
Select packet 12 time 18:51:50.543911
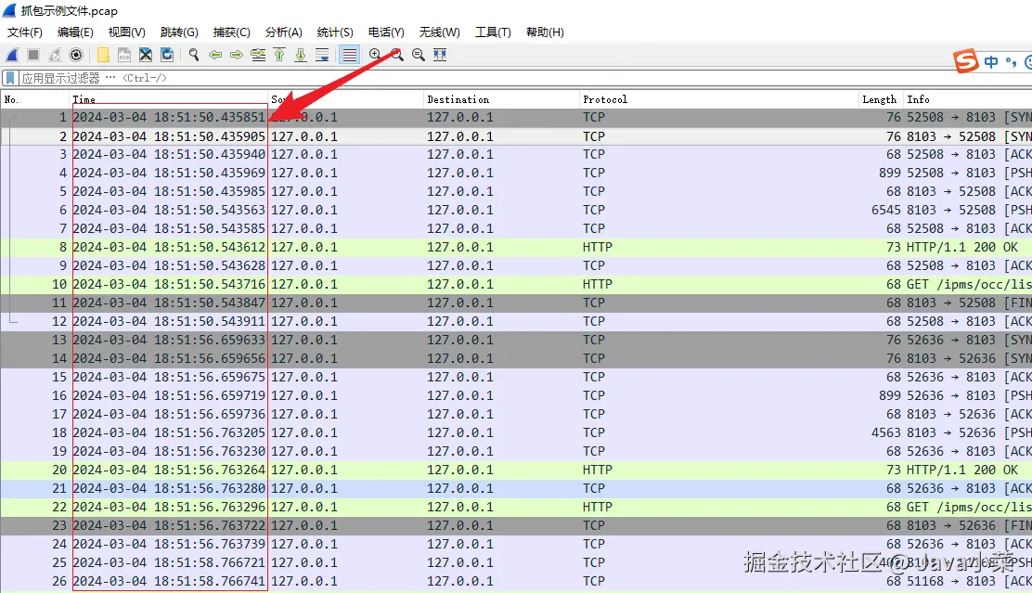(169, 321)
